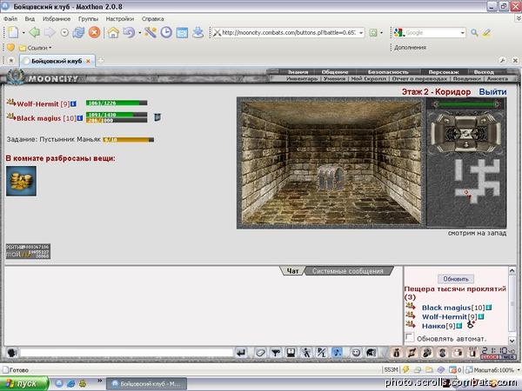Click the crossed swords icon bottom bar

click(412, 353)
